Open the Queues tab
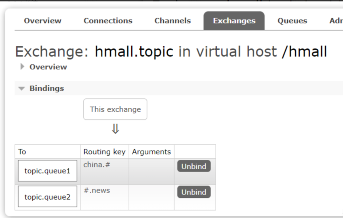The image size is (343, 218). tap(292, 21)
